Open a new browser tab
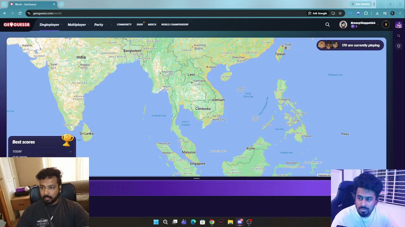The width and height of the screenshot is (405, 227). pyautogui.click(x=61, y=4)
